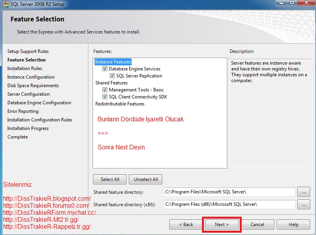Screen dimensions: 316x235
Task: Go to Next step
Action: [222, 224]
